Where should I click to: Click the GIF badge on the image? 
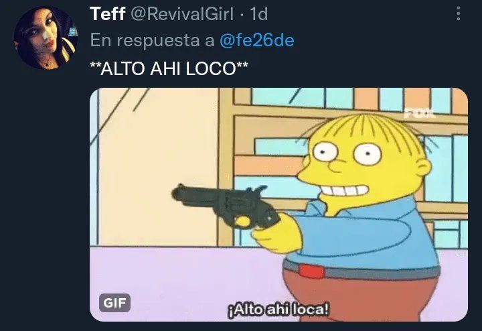(x=114, y=303)
